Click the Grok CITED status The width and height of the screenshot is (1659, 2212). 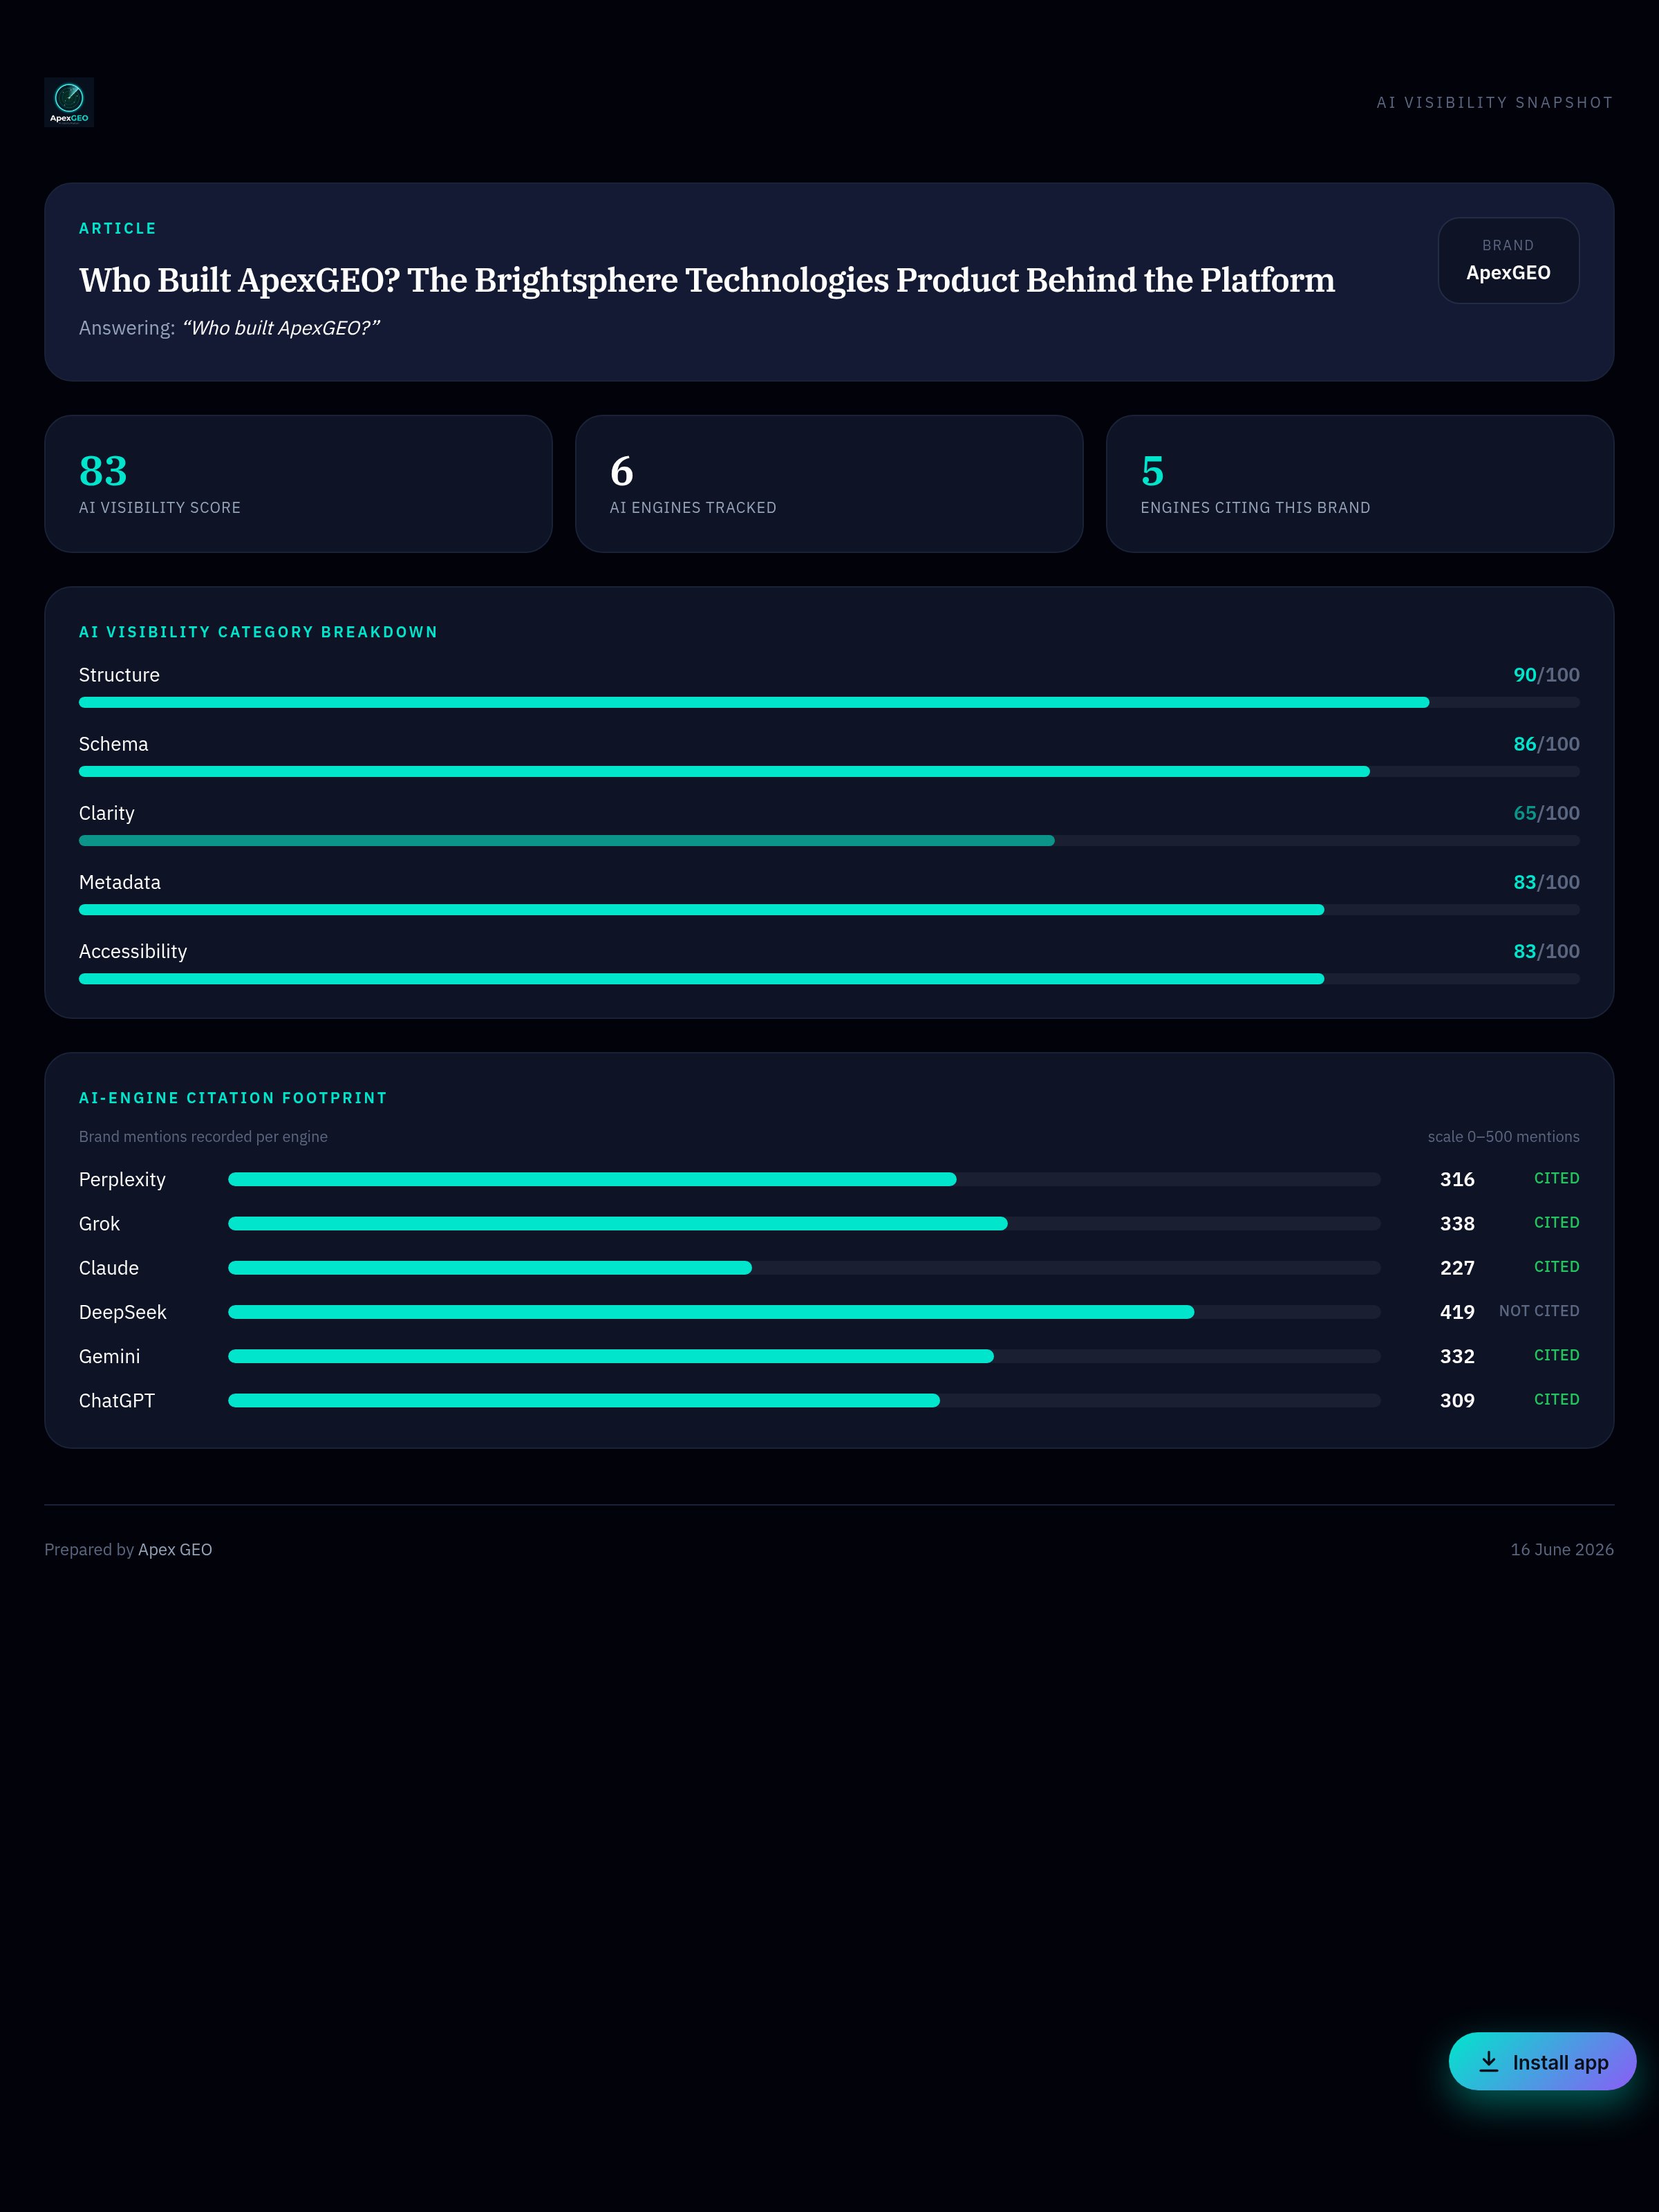click(1557, 1222)
